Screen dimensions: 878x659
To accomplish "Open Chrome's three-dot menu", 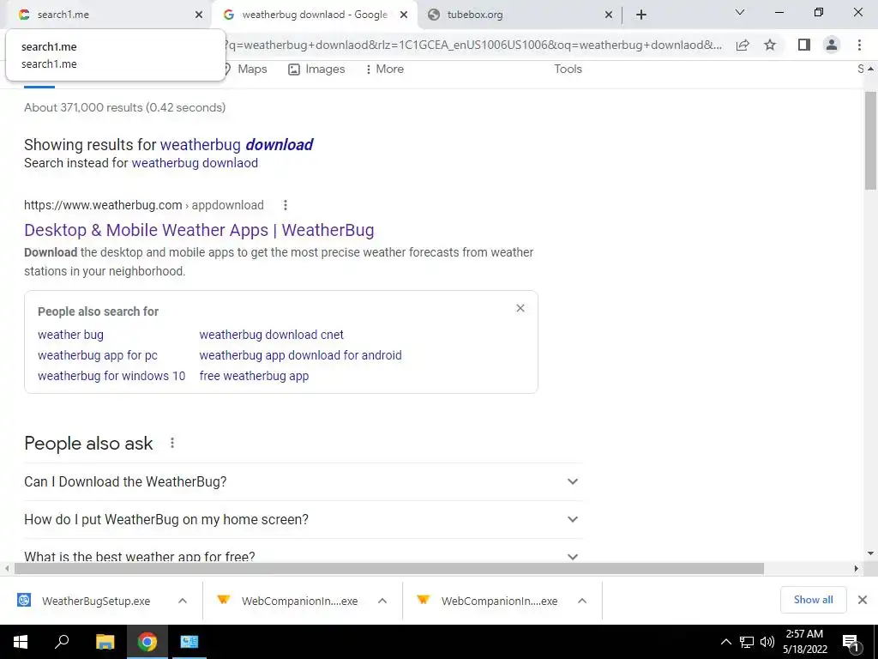I will point(859,45).
